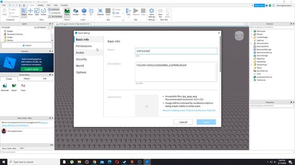This screenshot has width=295, height=165.
Task: Open the icon tutorial link
Action: click(189, 110)
